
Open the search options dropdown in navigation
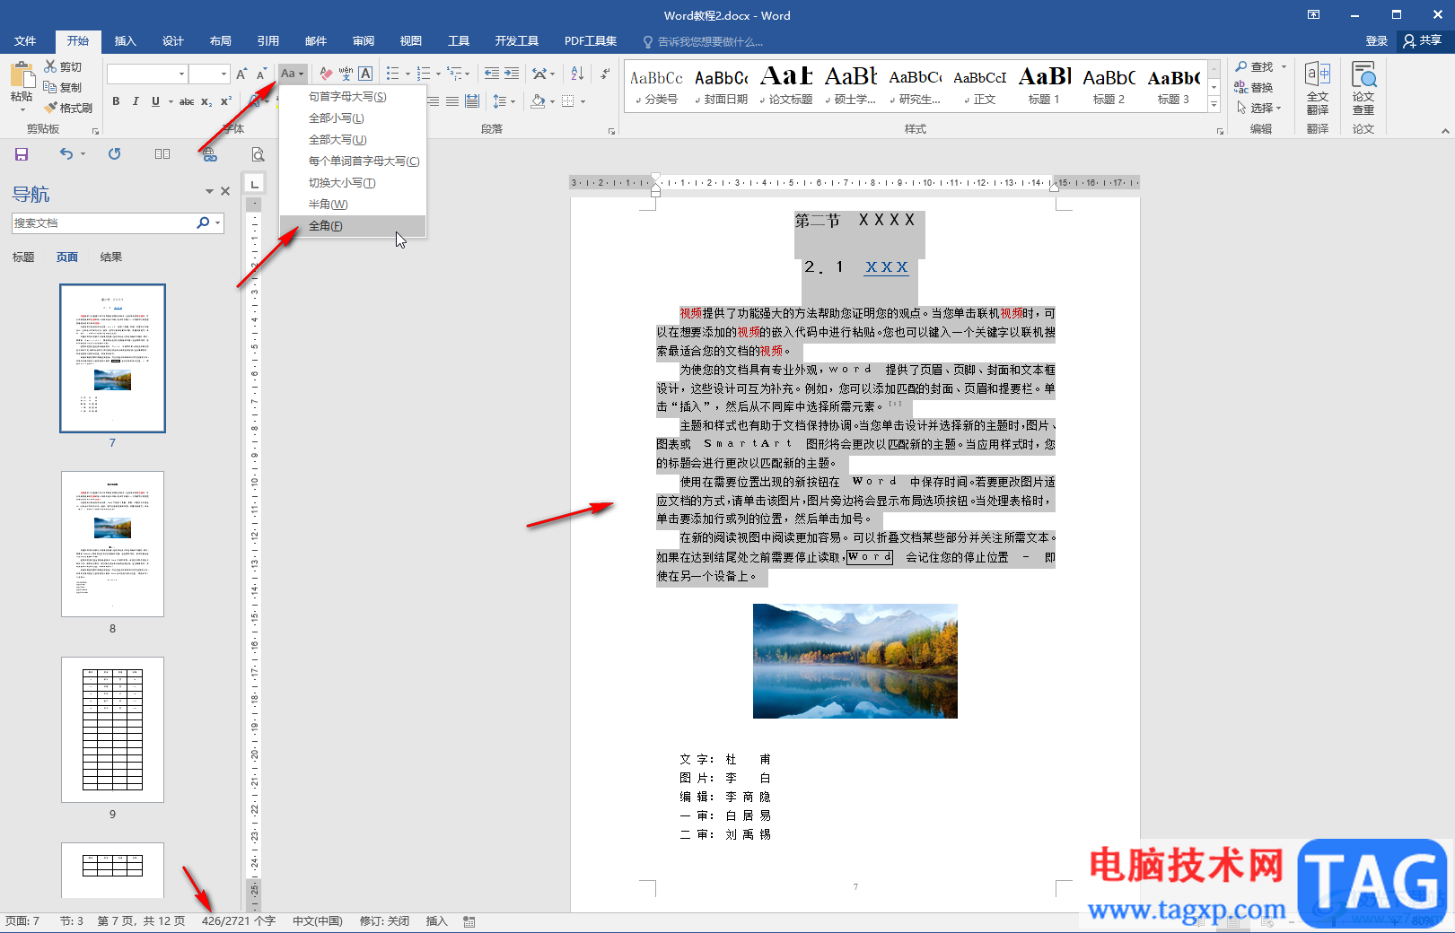click(218, 222)
